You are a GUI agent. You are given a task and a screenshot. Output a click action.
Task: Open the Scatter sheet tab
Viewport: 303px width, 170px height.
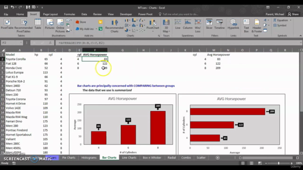[x=201, y=157]
